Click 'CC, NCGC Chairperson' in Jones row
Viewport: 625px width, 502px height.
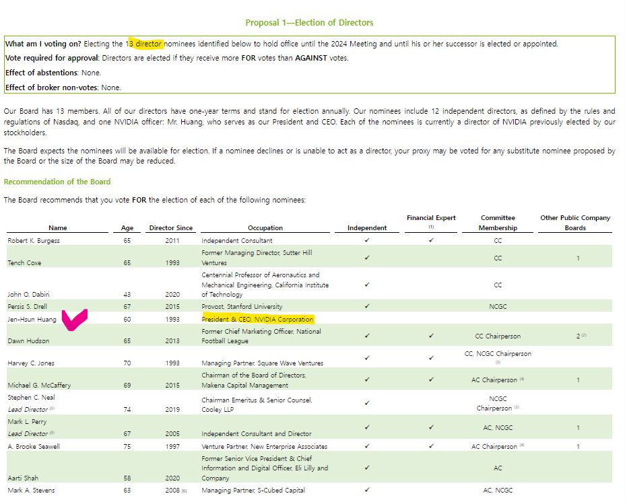point(498,354)
